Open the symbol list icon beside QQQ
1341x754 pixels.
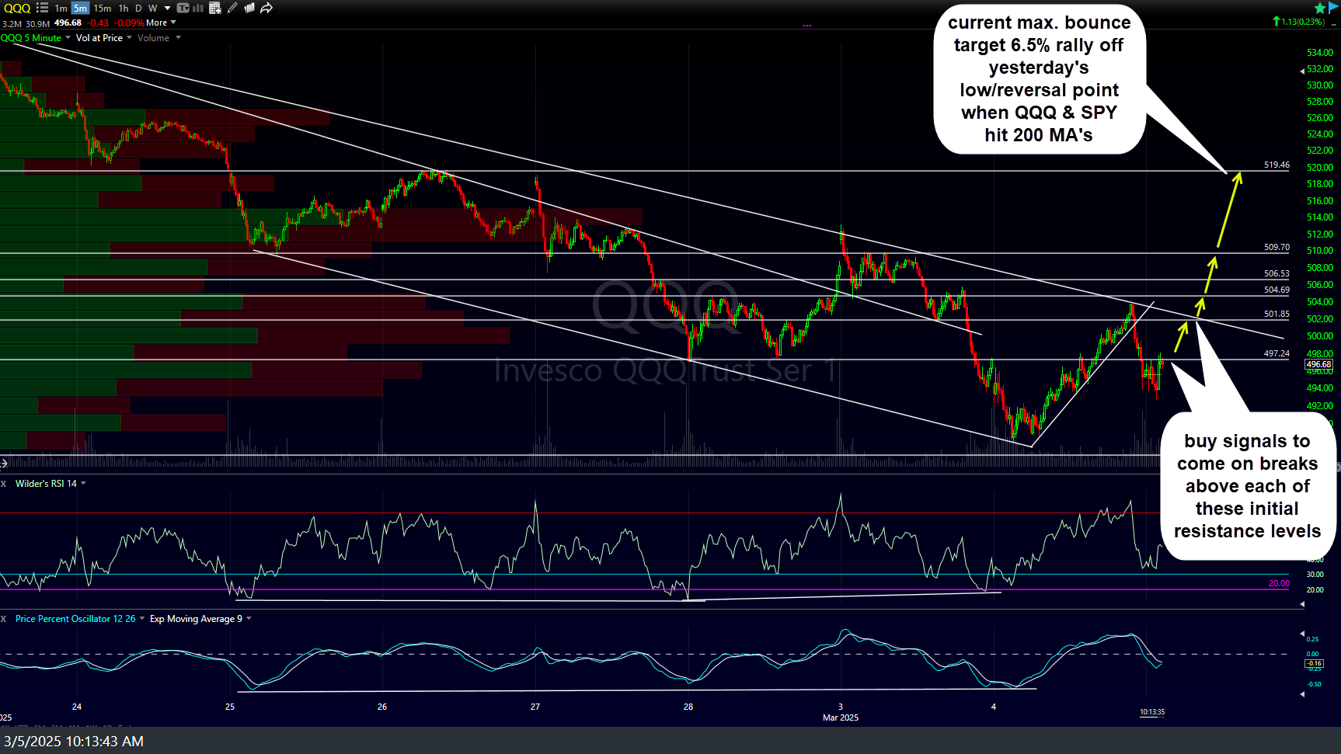point(42,8)
